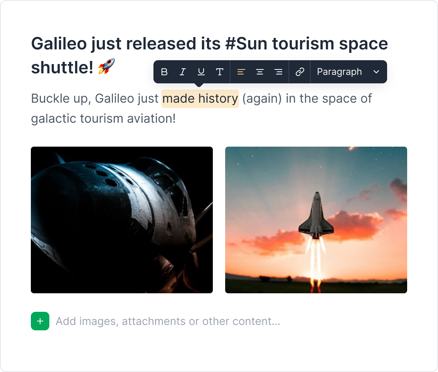This screenshot has height=372, width=438.
Task: Click the rocket emoji in the heading
Action: (106, 66)
